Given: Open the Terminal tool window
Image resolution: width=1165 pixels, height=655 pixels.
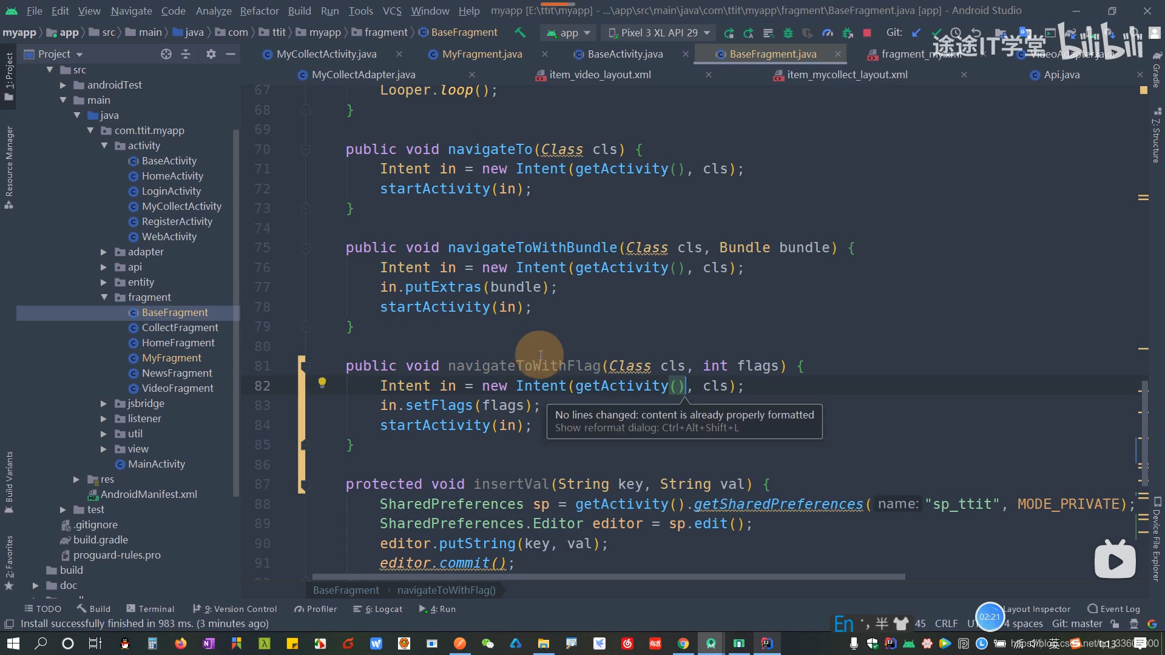Looking at the screenshot, I should coord(150,609).
